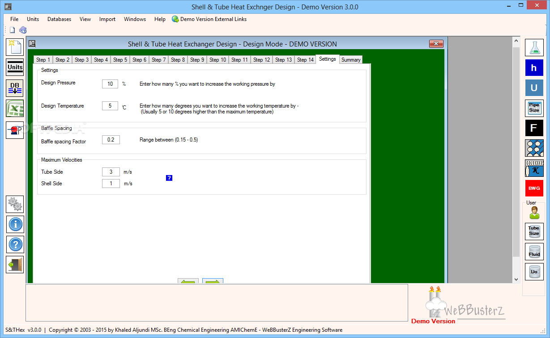Switch to the Step 4 tab
Viewport: 550px width, 338px height.
tap(101, 60)
